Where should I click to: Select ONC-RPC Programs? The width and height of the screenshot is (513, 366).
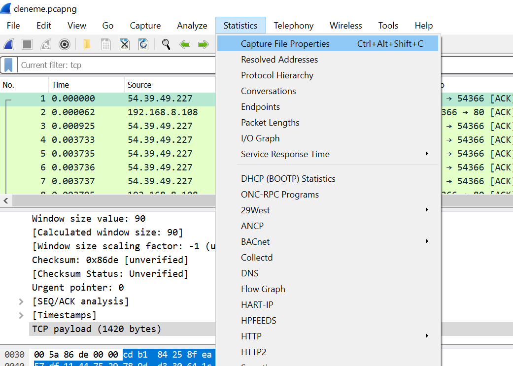pyautogui.click(x=328, y=195)
